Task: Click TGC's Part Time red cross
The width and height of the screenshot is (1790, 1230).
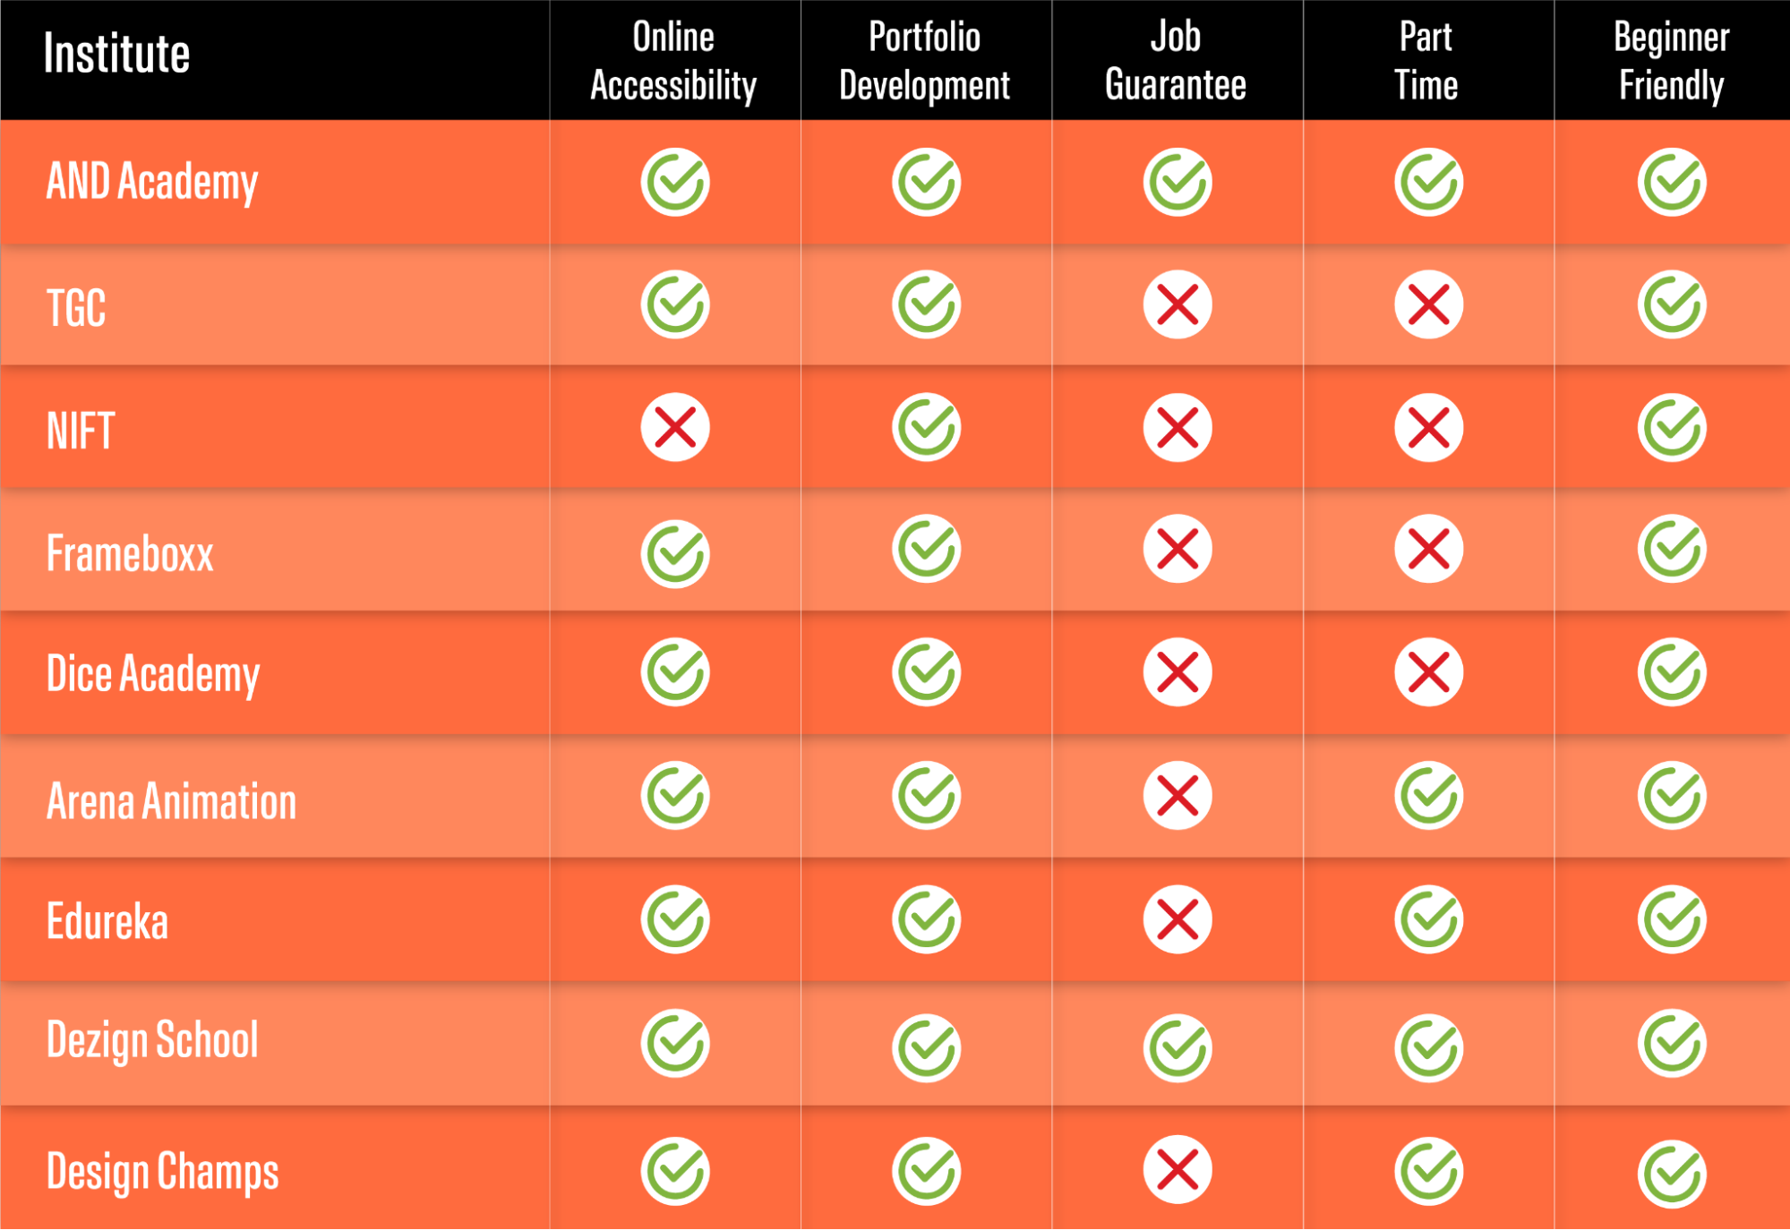Action: point(1428,305)
